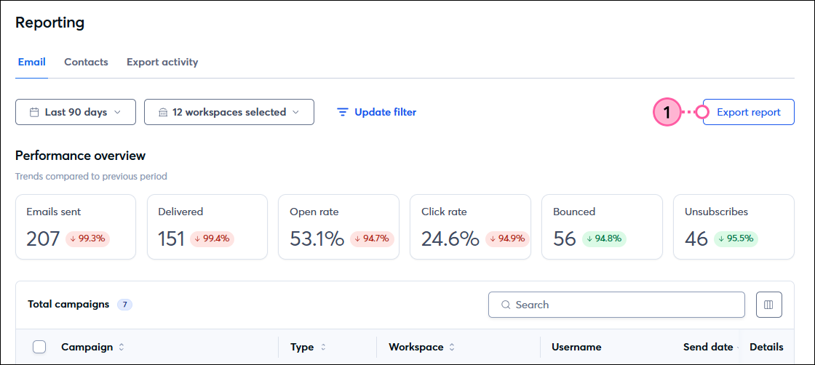Viewport: 815px width, 365px height.
Task: Click the Performance overview heading
Action: coord(81,156)
